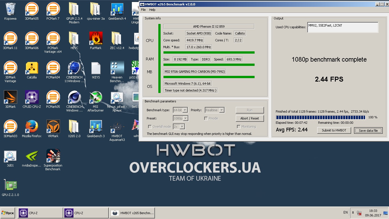Enable the Overkill mode checkbox
The width and height of the screenshot is (389, 219).
point(150,127)
